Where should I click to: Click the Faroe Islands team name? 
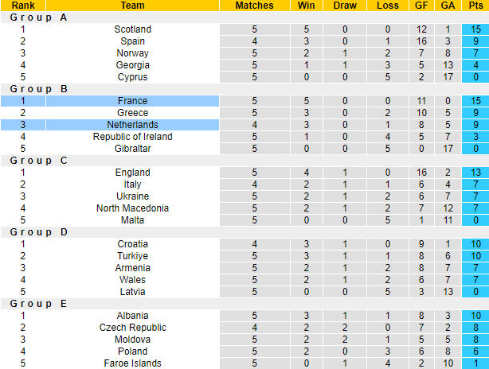pyautogui.click(x=132, y=363)
